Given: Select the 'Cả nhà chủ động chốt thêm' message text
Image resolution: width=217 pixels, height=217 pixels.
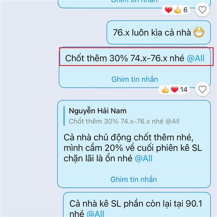Looking at the screenshot, I should point(133,148).
